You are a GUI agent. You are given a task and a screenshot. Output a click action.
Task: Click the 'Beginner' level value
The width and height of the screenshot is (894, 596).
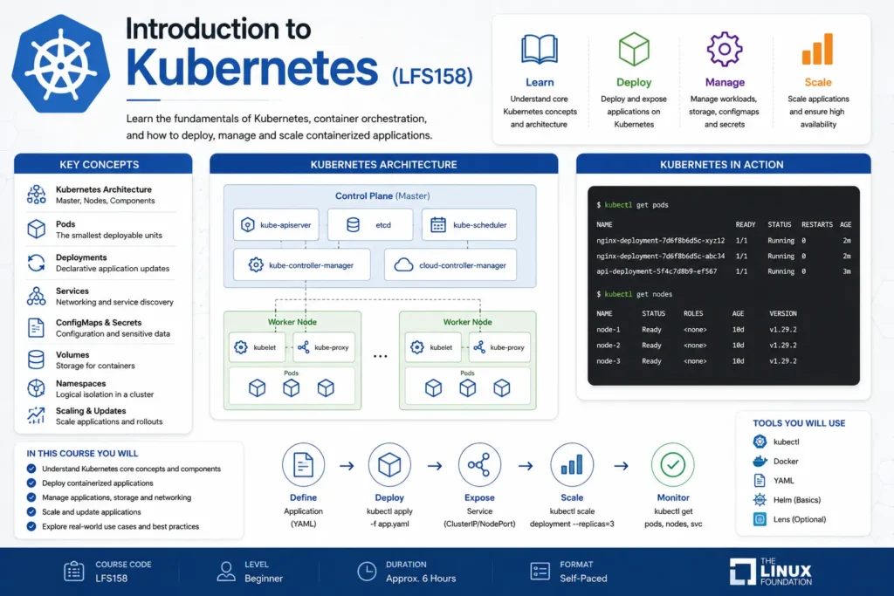tap(264, 579)
